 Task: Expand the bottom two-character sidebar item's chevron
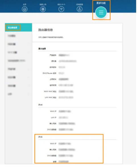[29, 94]
